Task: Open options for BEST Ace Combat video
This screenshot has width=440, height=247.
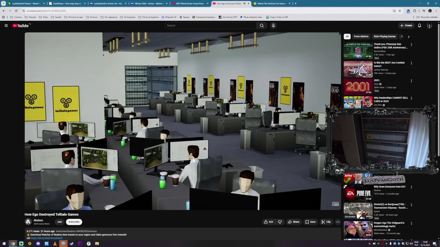Action: [x=411, y=63]
